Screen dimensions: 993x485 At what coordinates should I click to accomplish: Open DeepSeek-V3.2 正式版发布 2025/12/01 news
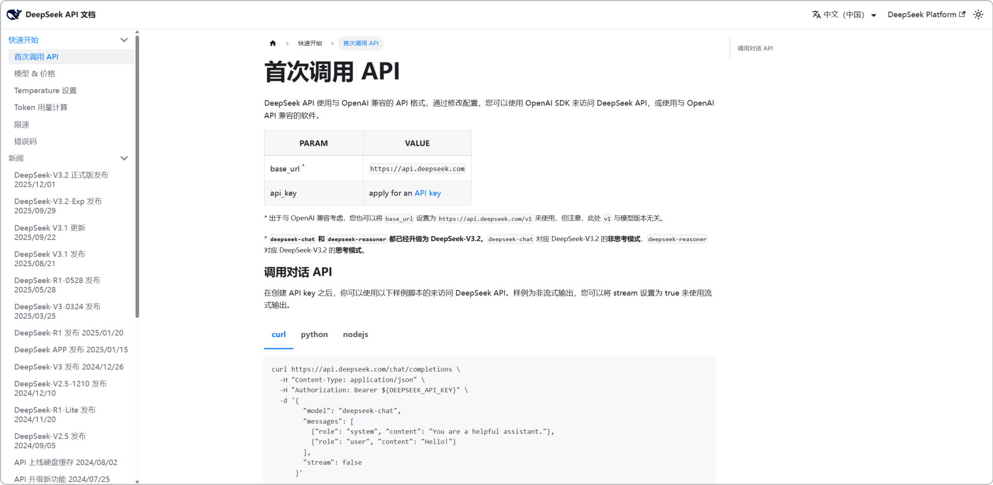(x=61, y=180)
